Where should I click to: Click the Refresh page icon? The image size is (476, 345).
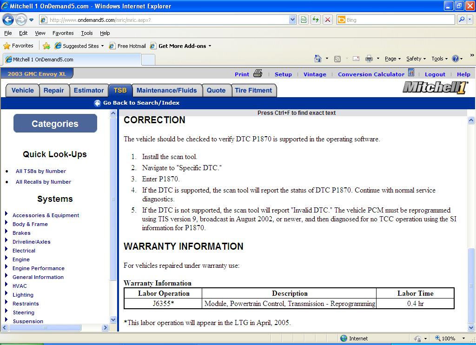(x=316, y=20)
